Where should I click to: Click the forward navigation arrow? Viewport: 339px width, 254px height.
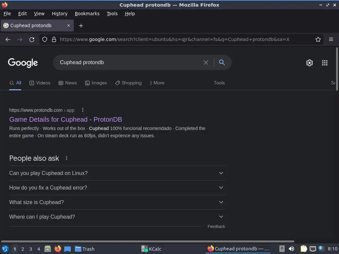[x=20, y=39]
